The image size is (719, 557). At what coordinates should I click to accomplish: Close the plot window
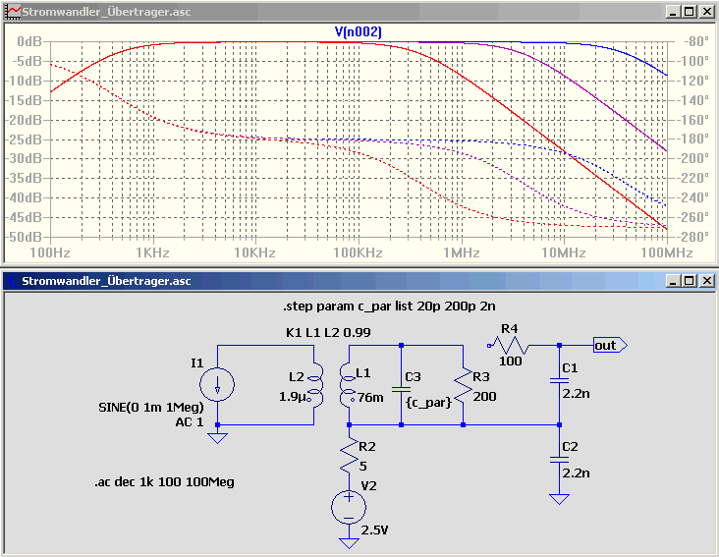[707, 12]
